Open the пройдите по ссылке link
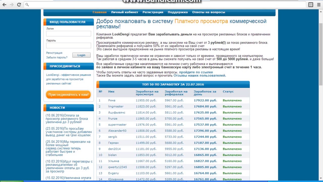The width and height of the screenshot is (323, 182). (196, 72)
